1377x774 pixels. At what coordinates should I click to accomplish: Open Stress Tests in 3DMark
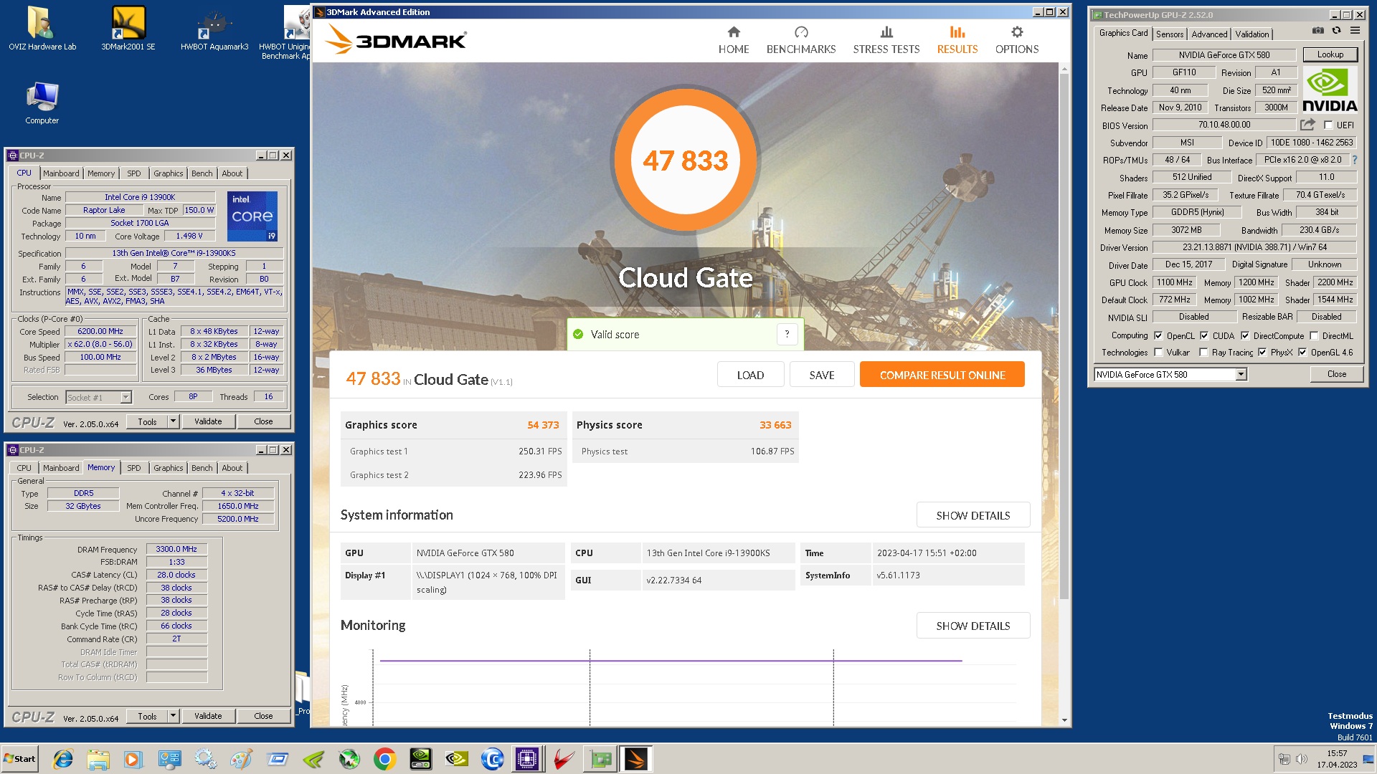(886, 40)
